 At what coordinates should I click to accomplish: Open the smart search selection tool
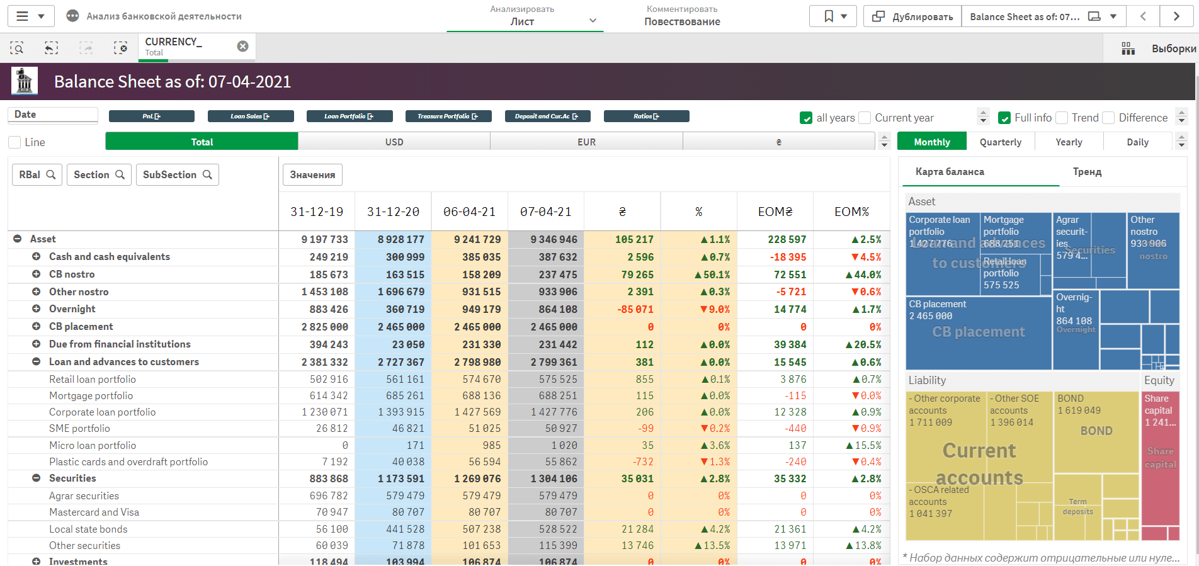point(17,48)
